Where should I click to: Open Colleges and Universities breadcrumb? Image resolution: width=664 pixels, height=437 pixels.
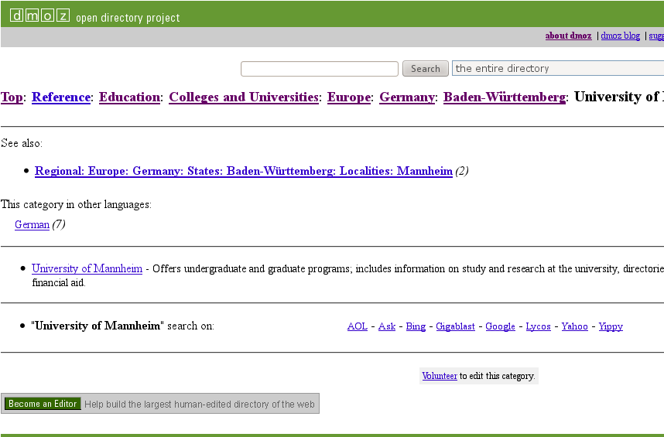(244, 97)
